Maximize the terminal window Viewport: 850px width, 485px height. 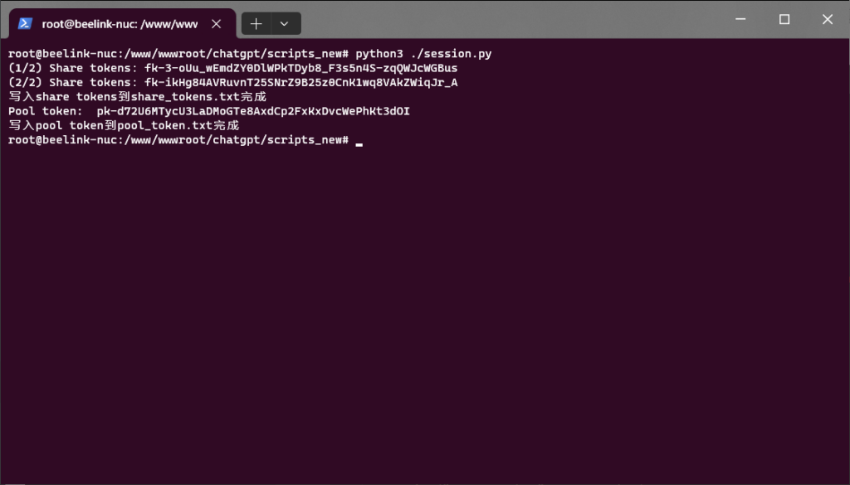[x=784, y=19]
